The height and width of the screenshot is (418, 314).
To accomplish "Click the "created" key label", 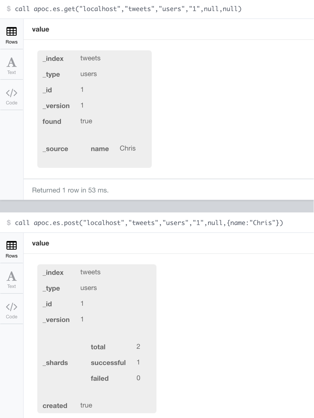I will (x=55, y=406).
